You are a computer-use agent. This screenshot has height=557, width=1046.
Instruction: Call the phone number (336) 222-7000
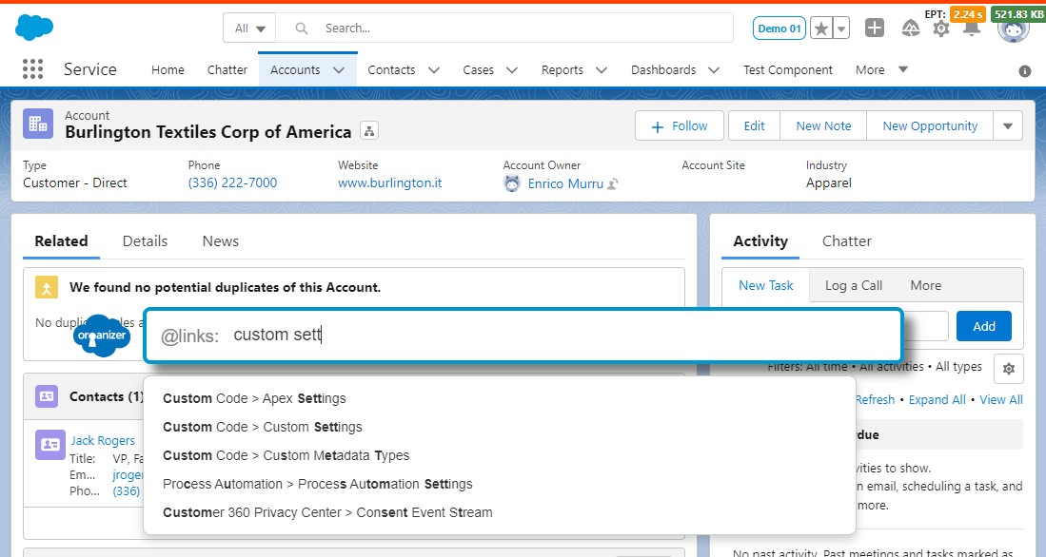(232, 182)
